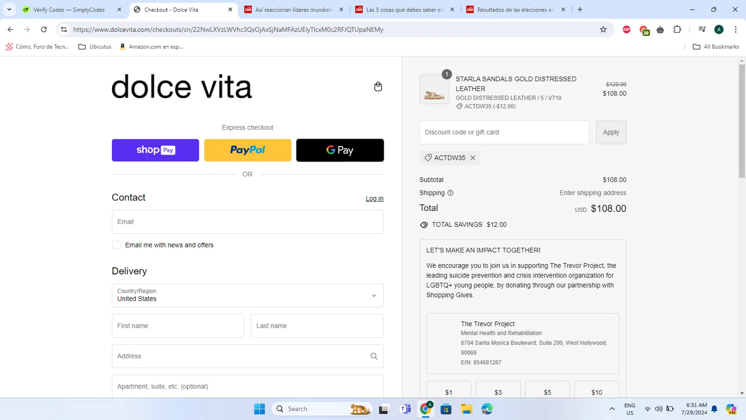Click the Address input field
The image size is (746, 420).
pyautogui.click(x=248, y=356)
